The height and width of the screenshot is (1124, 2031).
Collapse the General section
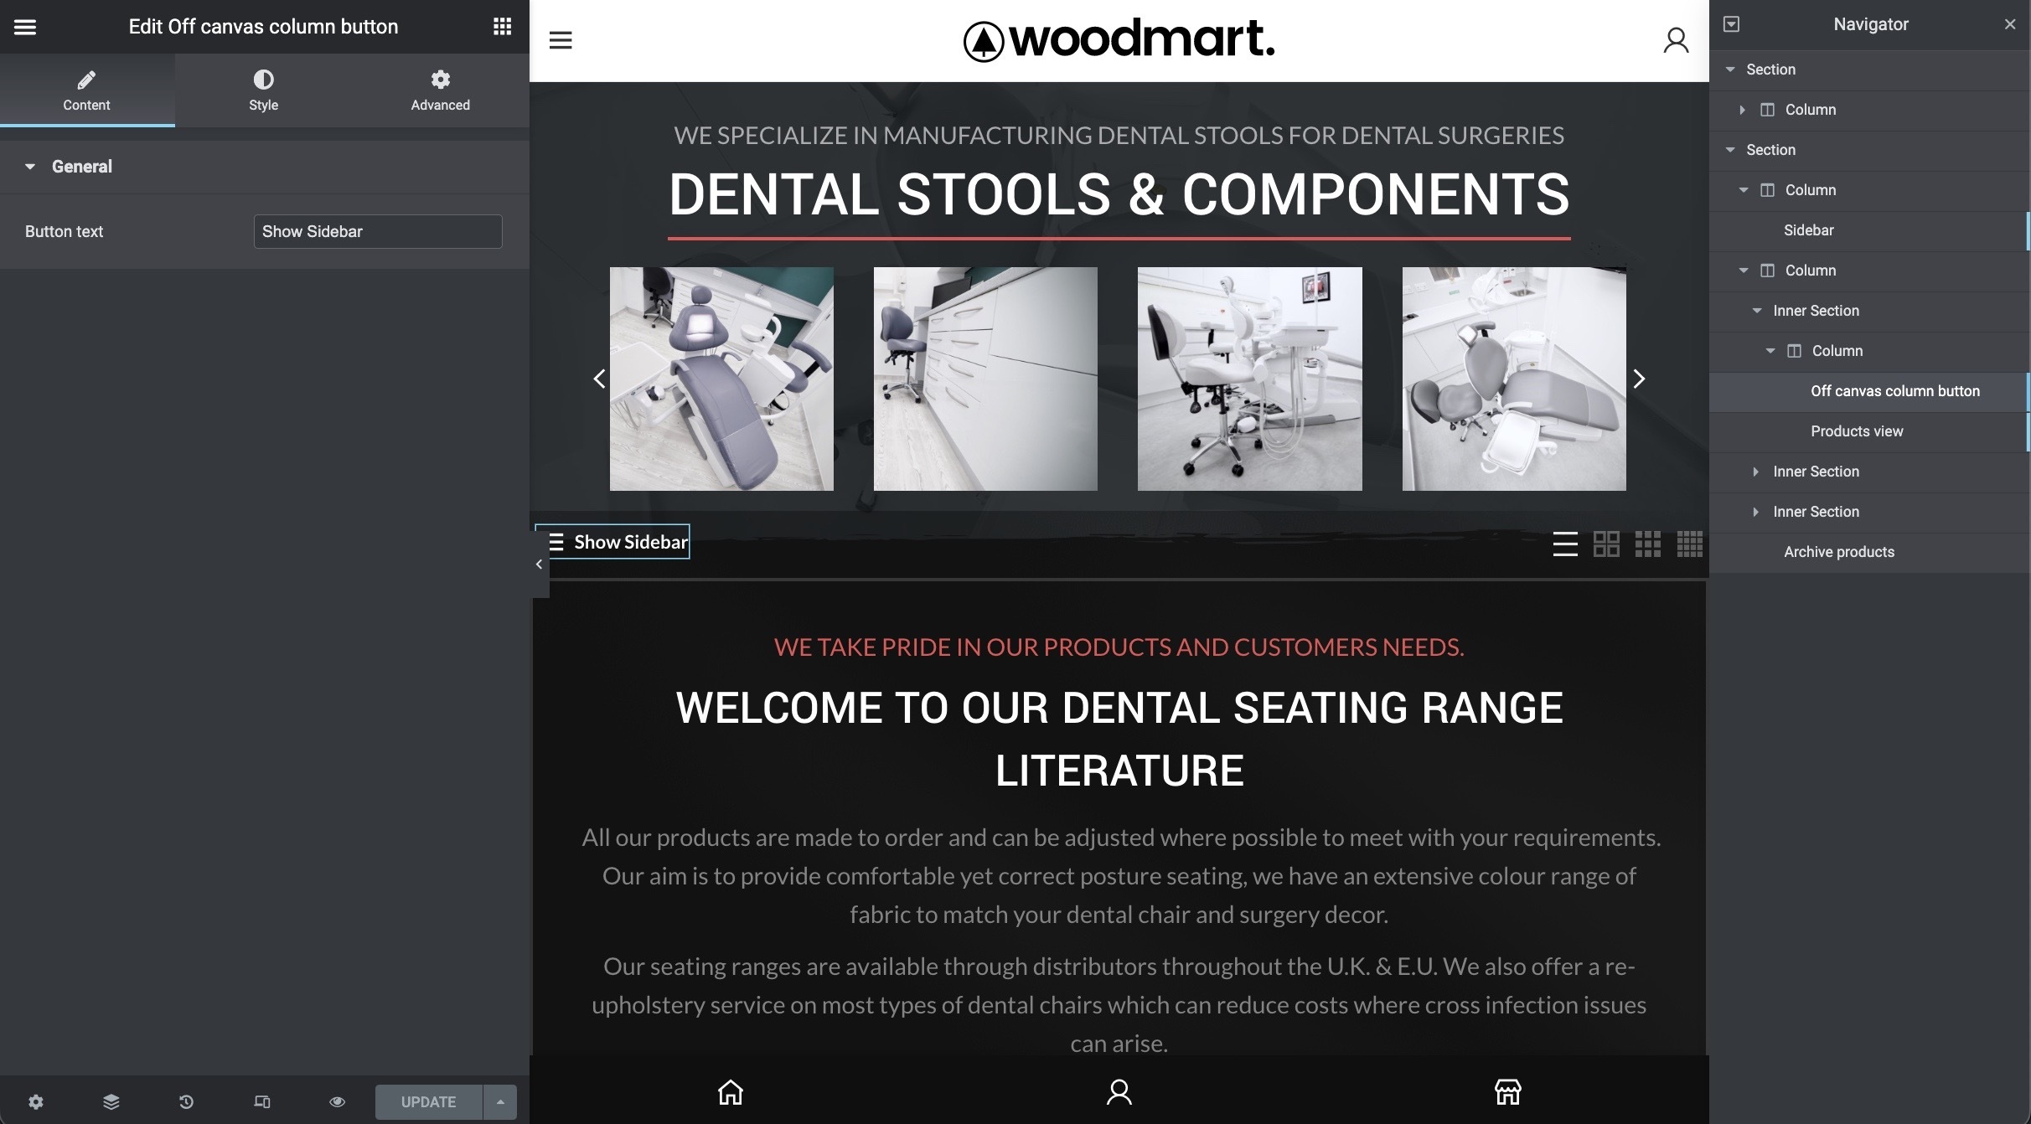(30, 167)
